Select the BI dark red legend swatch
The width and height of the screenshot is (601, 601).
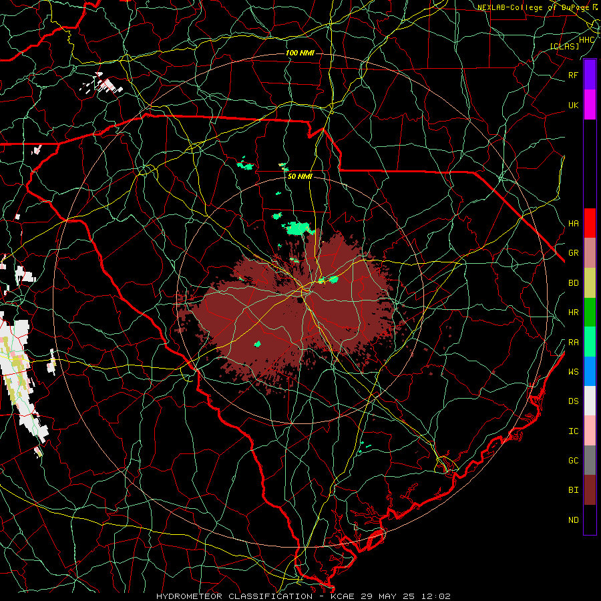click(590, 490)
